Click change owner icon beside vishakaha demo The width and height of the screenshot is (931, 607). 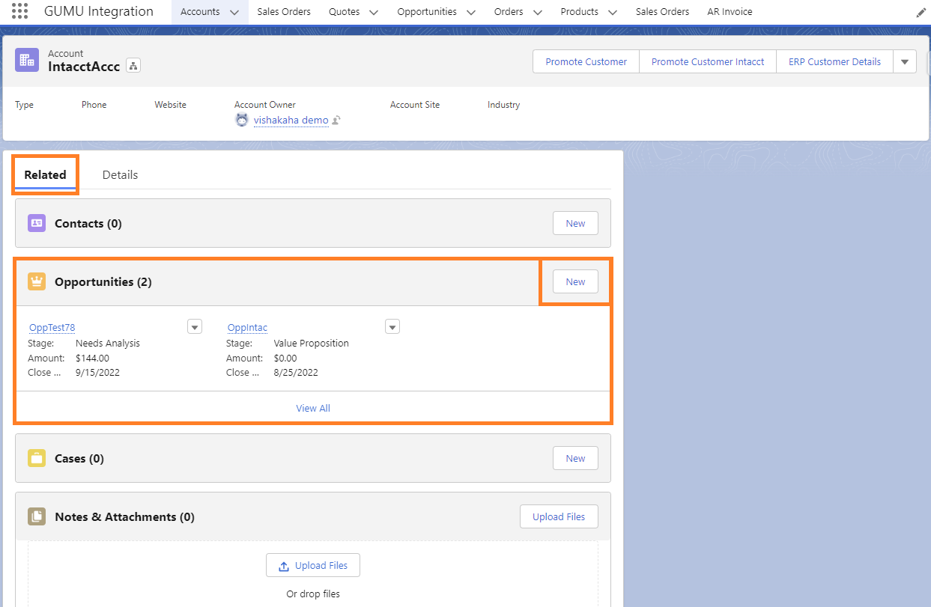point(337,121)
